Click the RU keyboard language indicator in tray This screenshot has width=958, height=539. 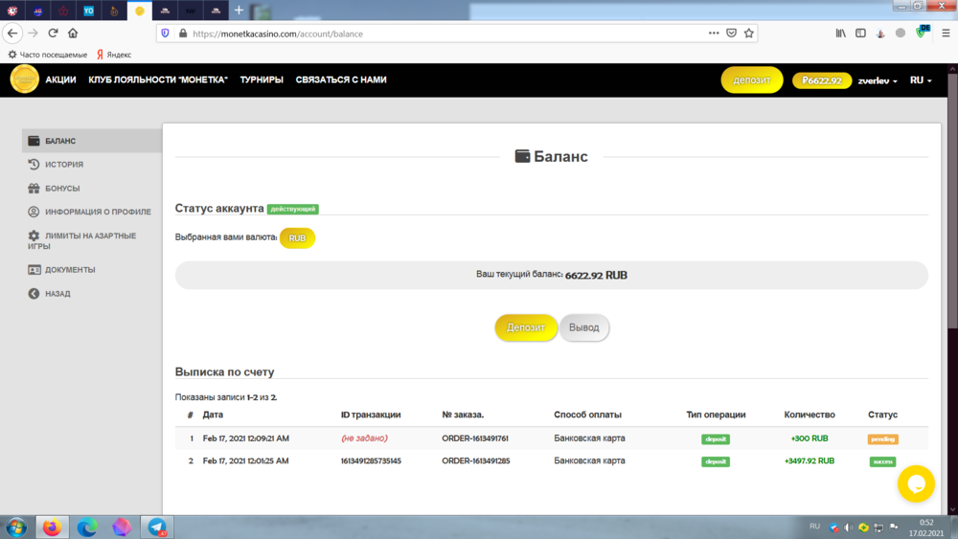[x=814, y=527]
